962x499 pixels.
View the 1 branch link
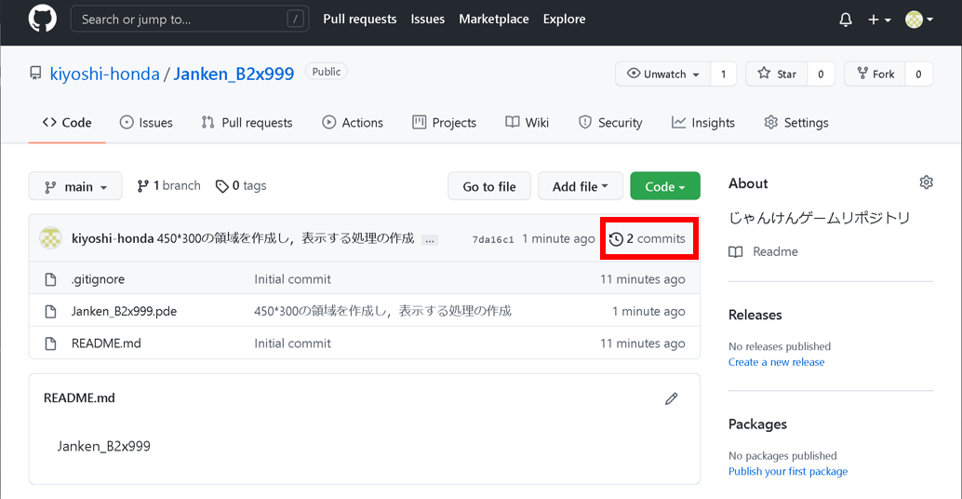[x=168, y=186]
